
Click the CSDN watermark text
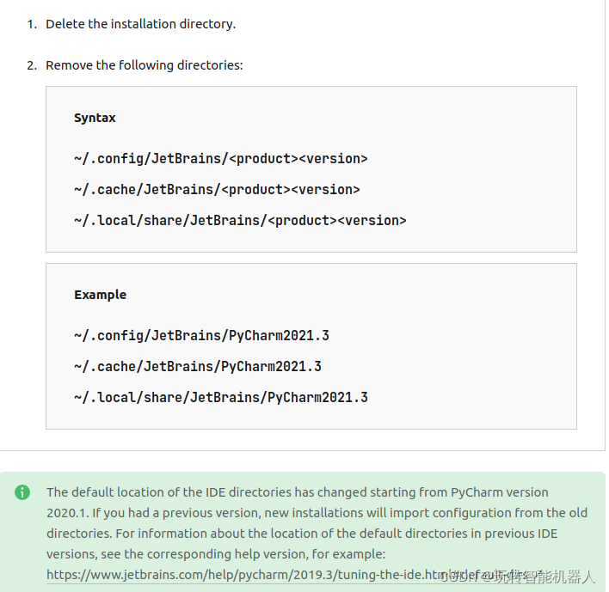pyautogui.click(x=517, y=577)
